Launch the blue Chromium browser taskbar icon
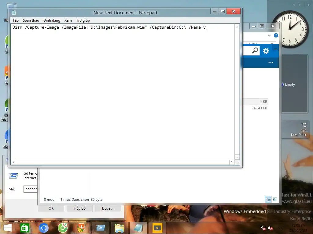Viewport: 313px width, 234px height. point(44,228)
